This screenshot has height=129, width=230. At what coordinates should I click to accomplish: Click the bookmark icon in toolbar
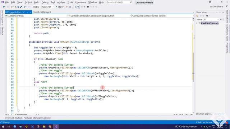88,7
